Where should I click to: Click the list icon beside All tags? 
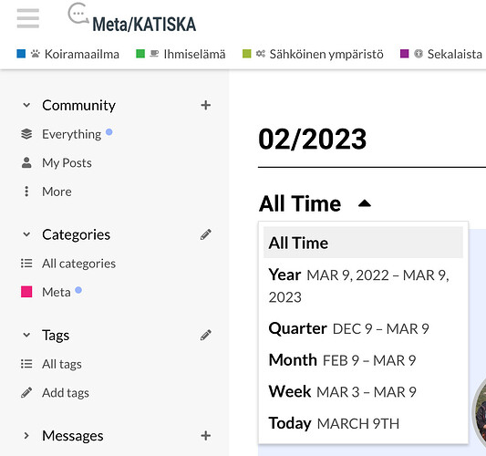26,364
